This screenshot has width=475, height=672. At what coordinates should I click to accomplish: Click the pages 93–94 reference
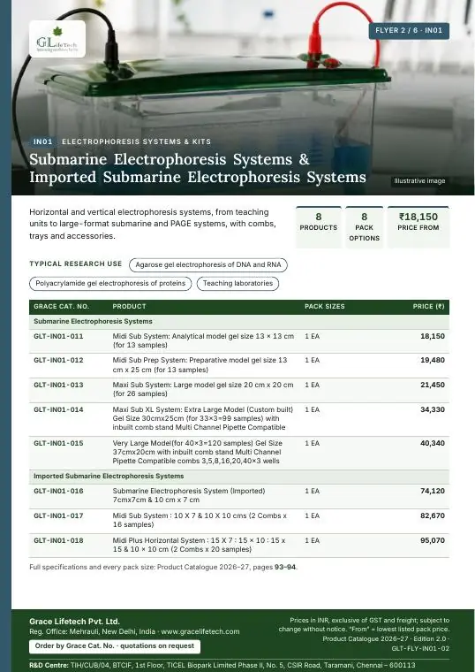click(x=285, y=567)
